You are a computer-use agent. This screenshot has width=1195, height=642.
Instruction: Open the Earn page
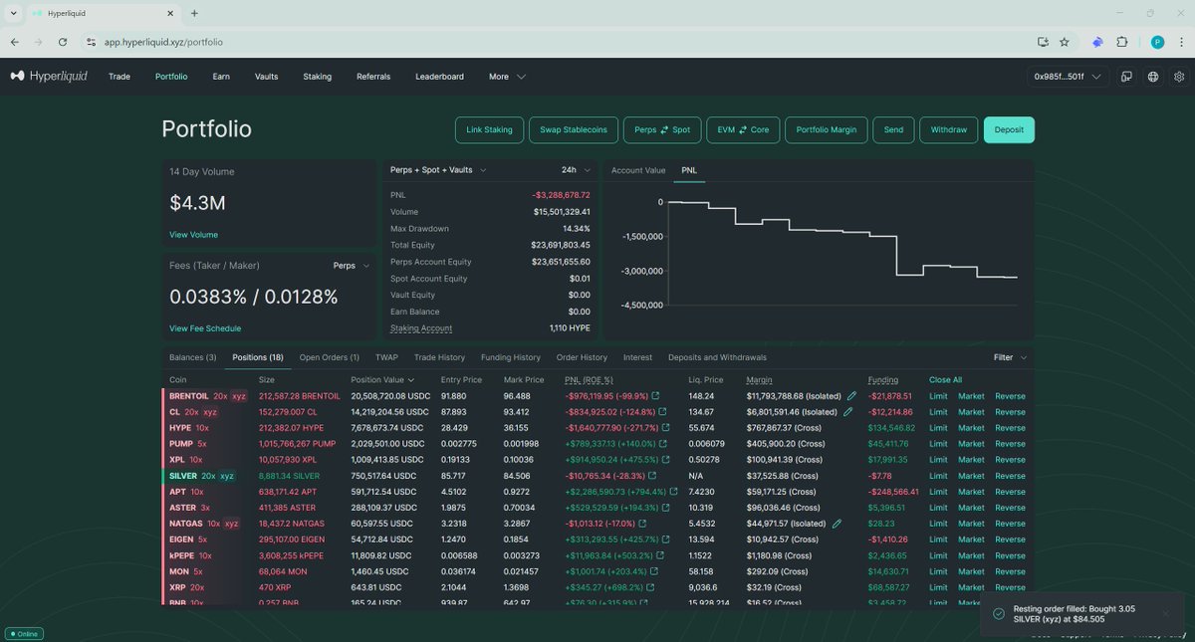tap(221, 77)
